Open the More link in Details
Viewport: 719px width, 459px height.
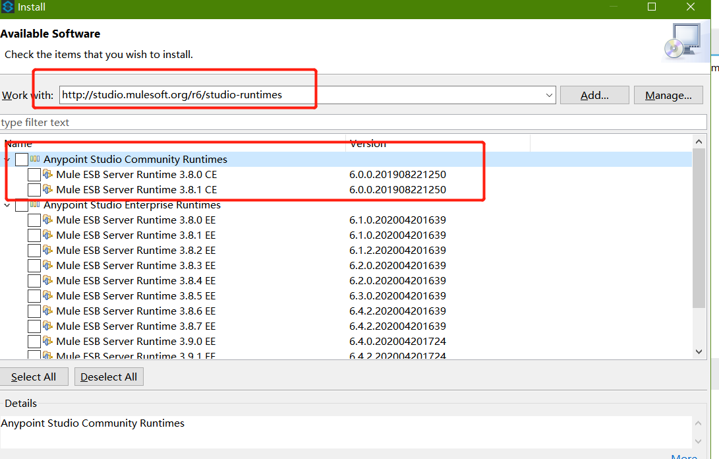pos(684,456)
